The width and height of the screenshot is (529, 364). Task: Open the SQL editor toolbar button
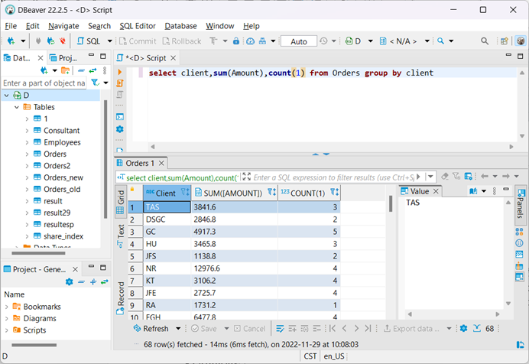coord(90,41)
